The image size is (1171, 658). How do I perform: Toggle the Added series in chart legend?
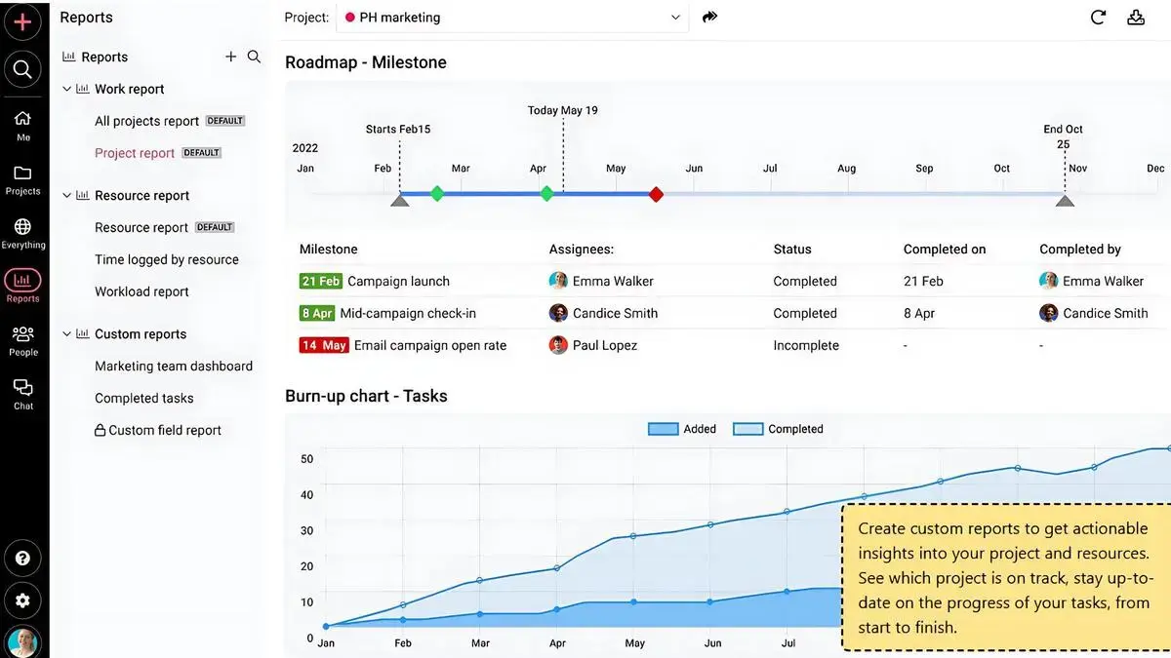(x=682, y=429)
